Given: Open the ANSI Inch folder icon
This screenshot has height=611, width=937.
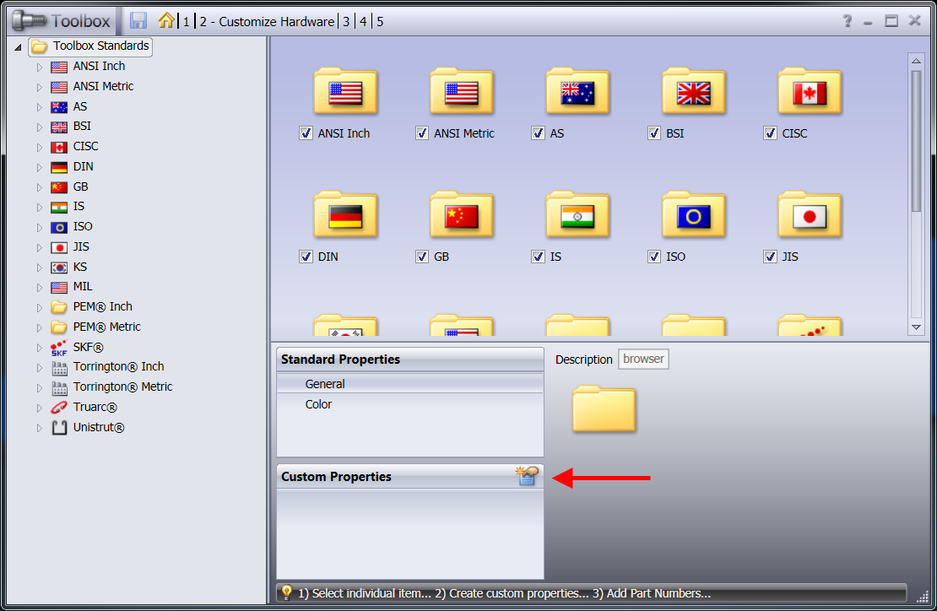Looking at the screenshot, I should (345, 92).
